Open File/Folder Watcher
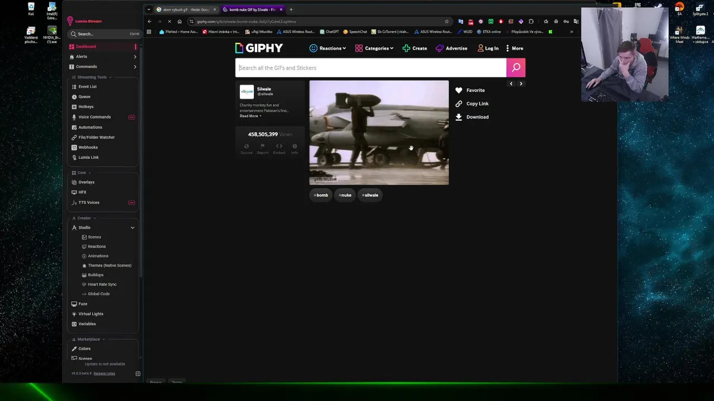Screen dimensions: 714x401 [97, 138]
